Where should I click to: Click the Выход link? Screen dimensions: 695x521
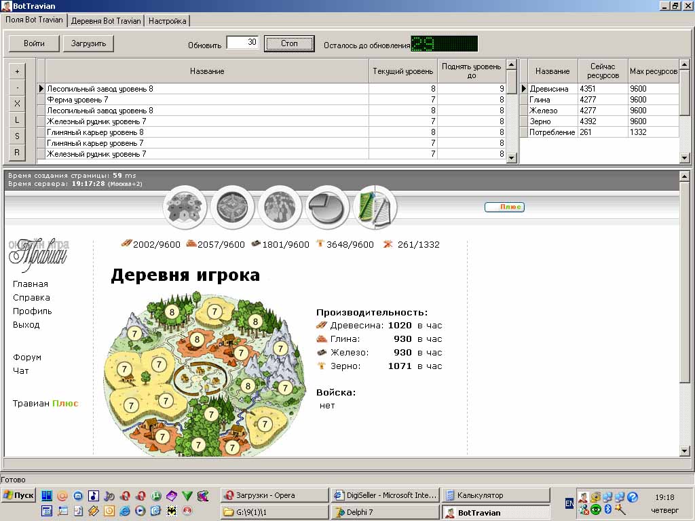tap(26, 325)
